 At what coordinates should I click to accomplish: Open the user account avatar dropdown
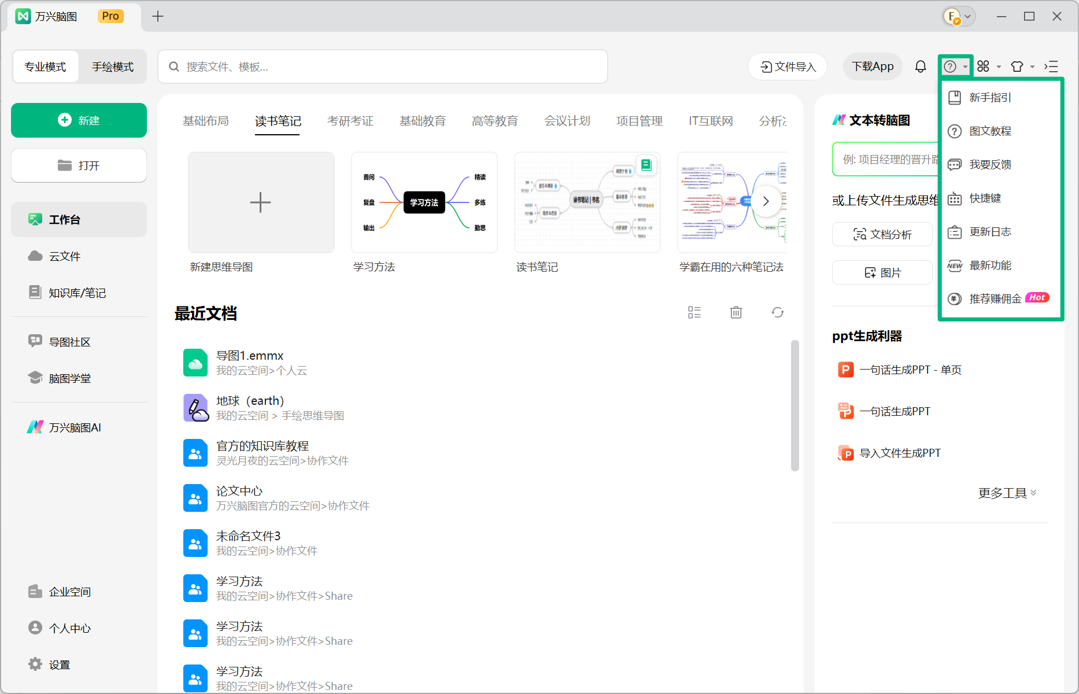tap(959, 16)
